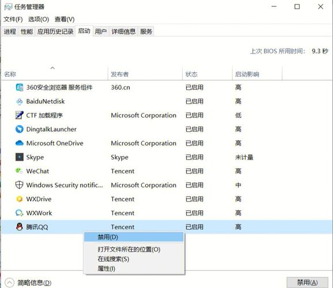Screen dimensions: 333x288
Task: Open the 选项(O) menu
Action: 39,20
